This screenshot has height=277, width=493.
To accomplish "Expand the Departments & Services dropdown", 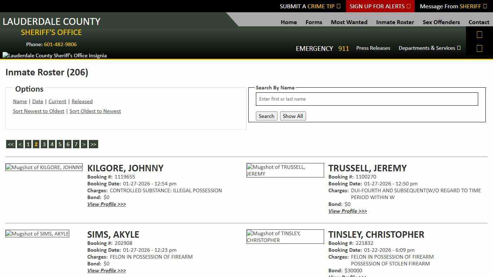I will (x=429, y=48).
